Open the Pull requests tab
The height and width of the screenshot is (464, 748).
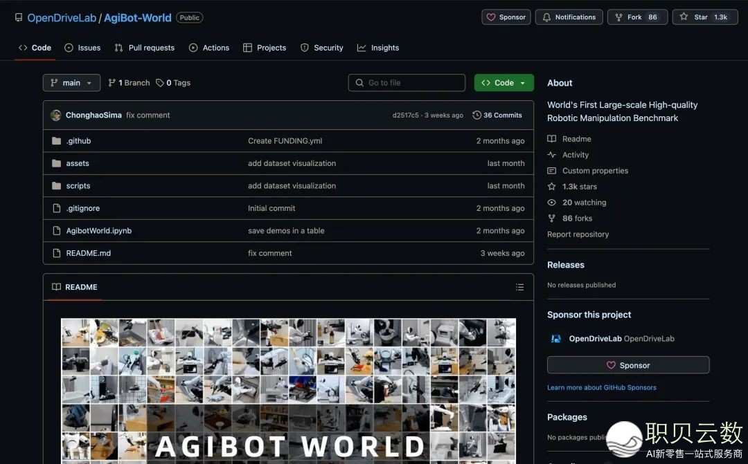tap(145, 48)
